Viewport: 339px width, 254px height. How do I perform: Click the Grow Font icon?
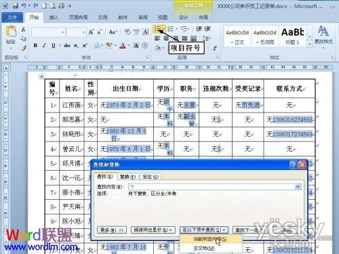pyautogui.click(x=91, y=32)
